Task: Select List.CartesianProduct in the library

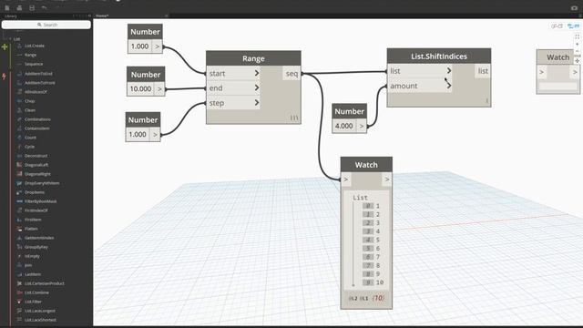Action: point(45,283)
